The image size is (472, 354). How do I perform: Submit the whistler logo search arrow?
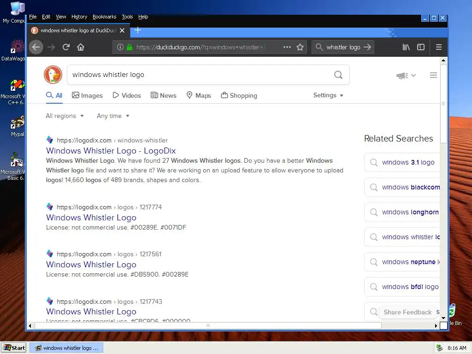367,47
